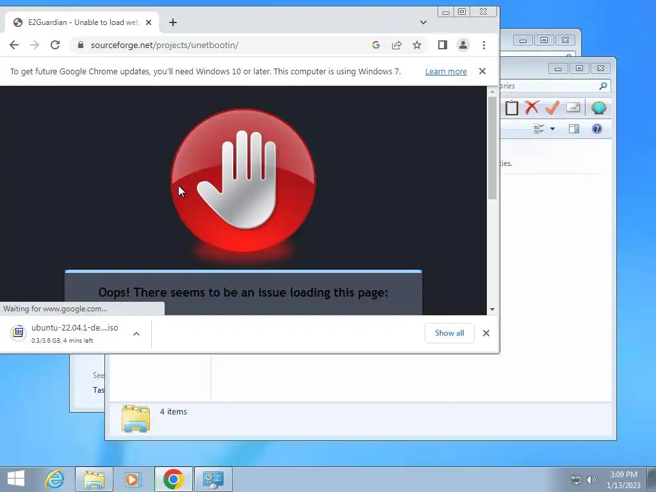Screen dimensions: 656x492
Task: Click the red stop-hand blocked image
Action: coord(243,180)
